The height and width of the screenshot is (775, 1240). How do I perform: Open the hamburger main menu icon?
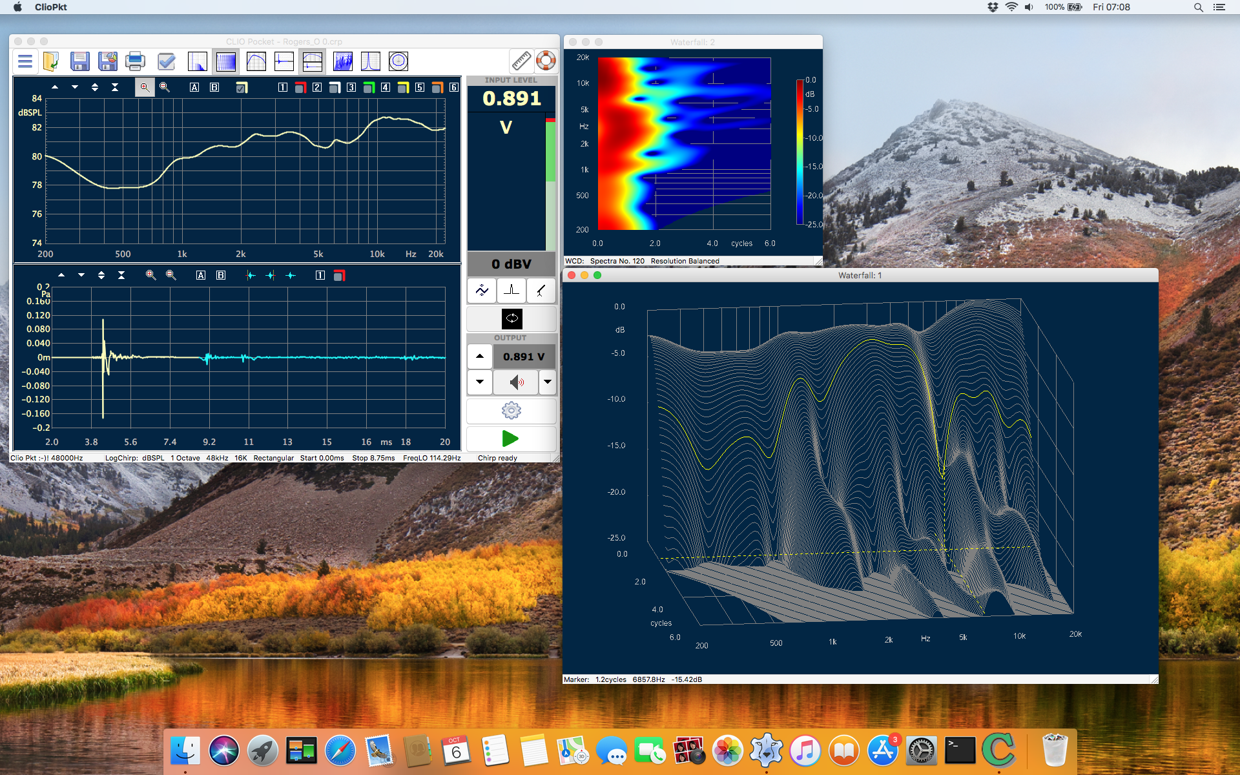click(25, 61)
